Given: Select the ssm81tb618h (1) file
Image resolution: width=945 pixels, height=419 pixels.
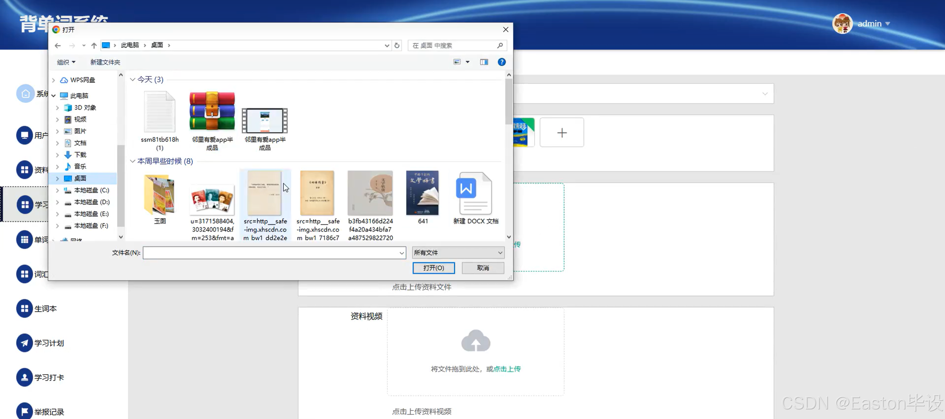Looking at the screenshot, I should click(160, 121).
